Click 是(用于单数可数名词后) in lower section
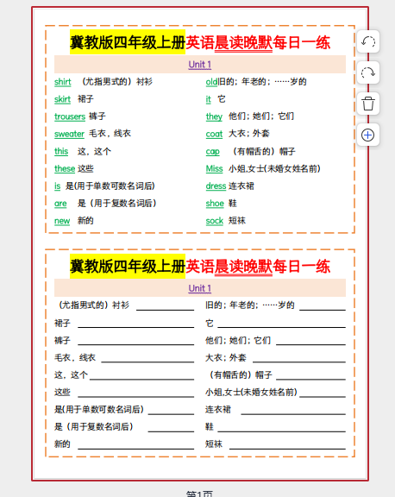395x497 pixels. click(99, 409)
